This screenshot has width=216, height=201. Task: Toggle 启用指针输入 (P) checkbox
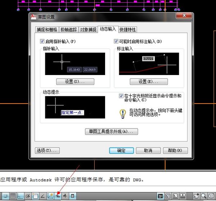[x=42, y=41]
